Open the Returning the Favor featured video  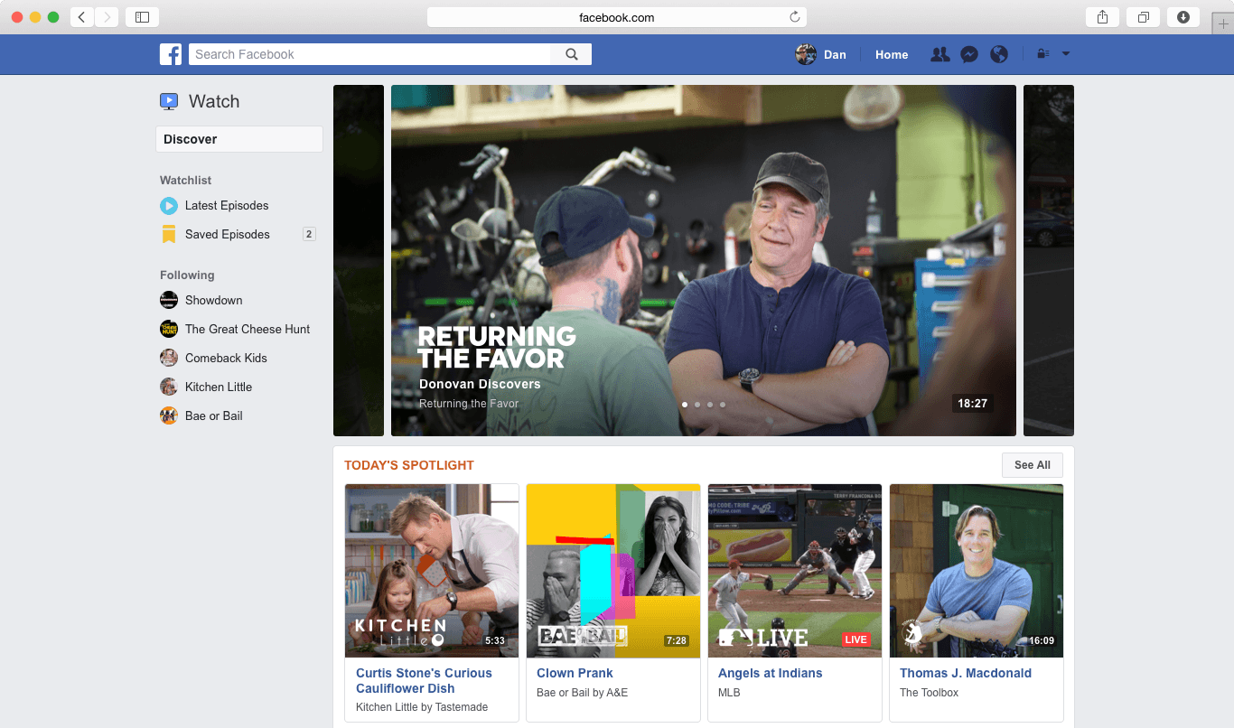[703, 259]
